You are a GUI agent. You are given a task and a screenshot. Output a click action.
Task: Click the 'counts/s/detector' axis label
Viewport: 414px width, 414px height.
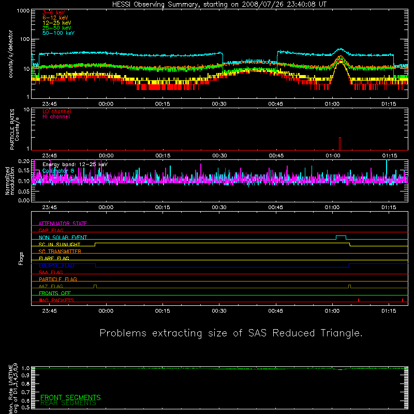10,54
